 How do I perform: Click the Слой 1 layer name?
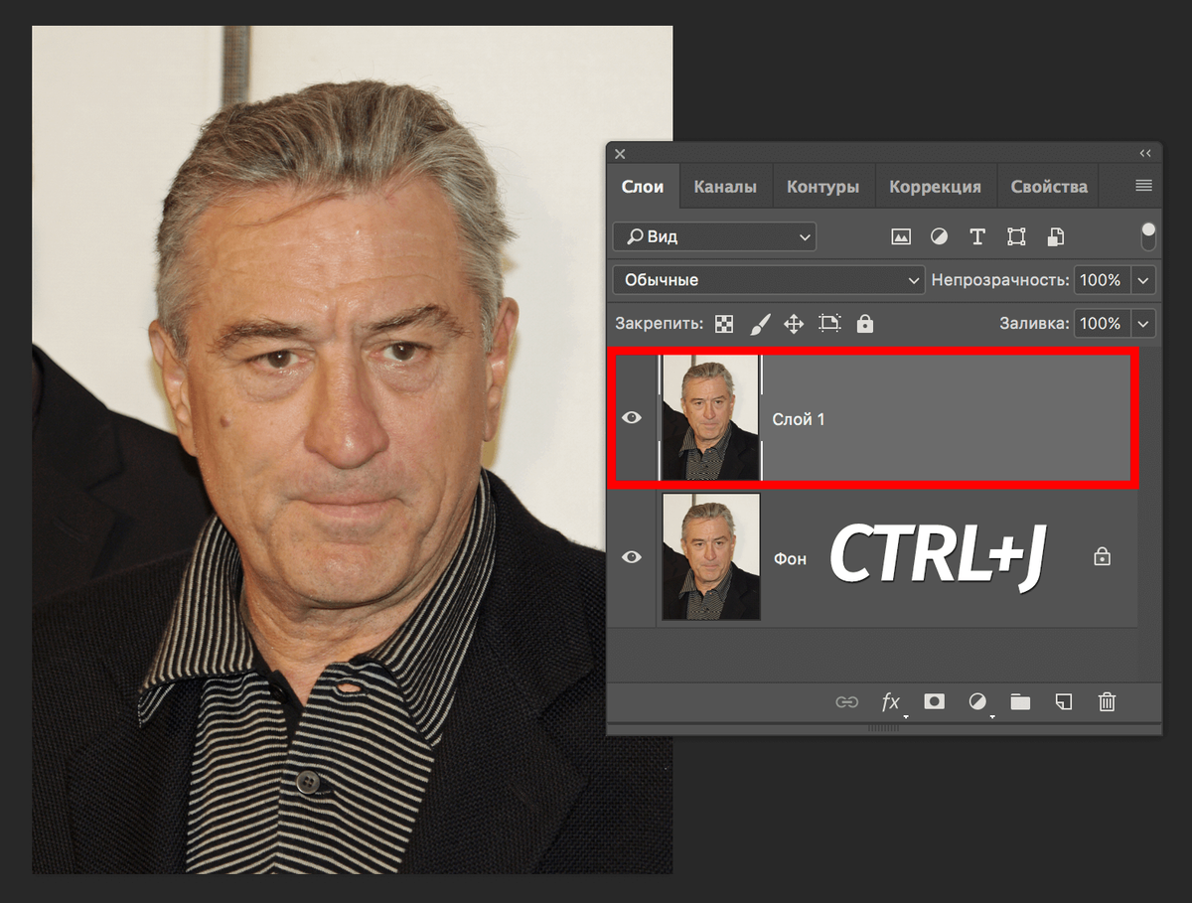[799, 419]
